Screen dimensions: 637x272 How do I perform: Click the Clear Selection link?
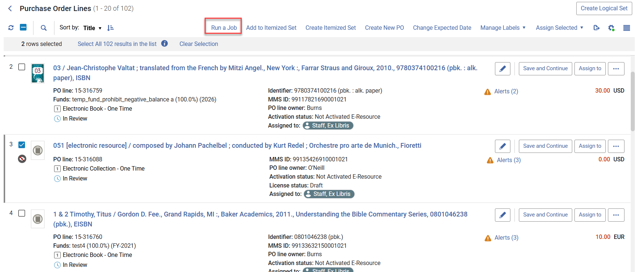199,44
